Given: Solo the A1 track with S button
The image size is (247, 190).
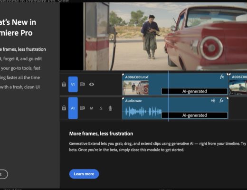Looking at the screenshot, I should (x=101, y=108).
